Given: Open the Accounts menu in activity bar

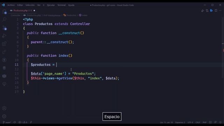Looking at the screenshot, I should 4,108.
